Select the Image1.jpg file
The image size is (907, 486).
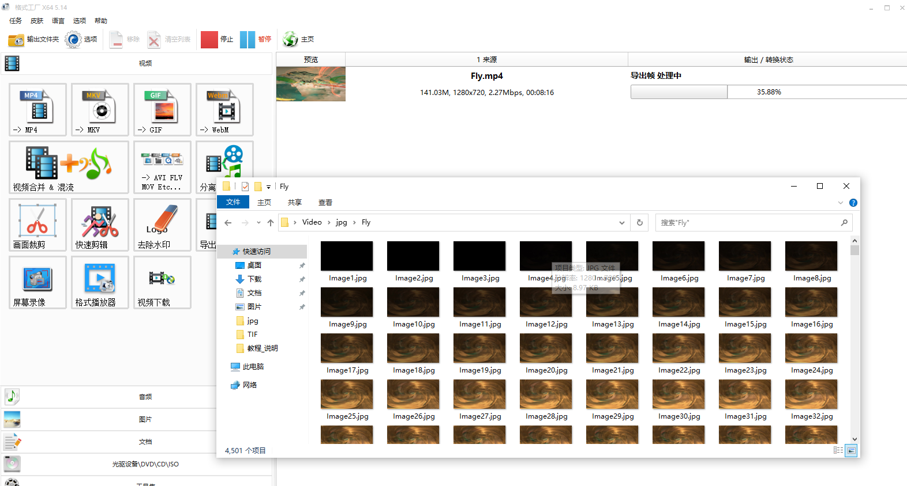[x=347, y=262]
